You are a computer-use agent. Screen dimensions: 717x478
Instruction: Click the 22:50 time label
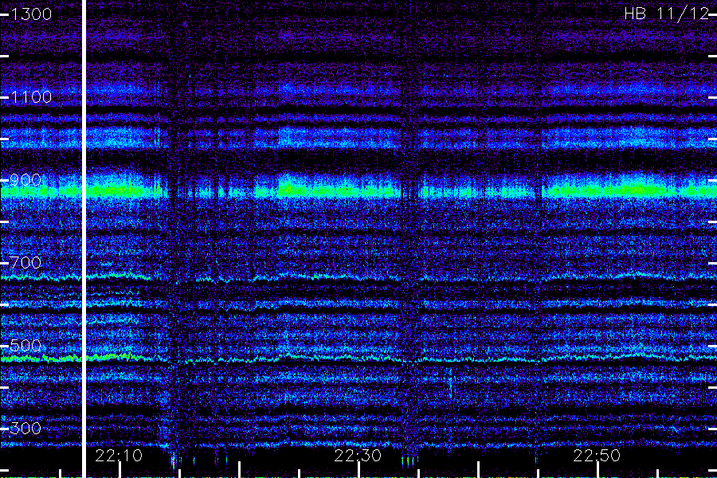click(597, 456)
